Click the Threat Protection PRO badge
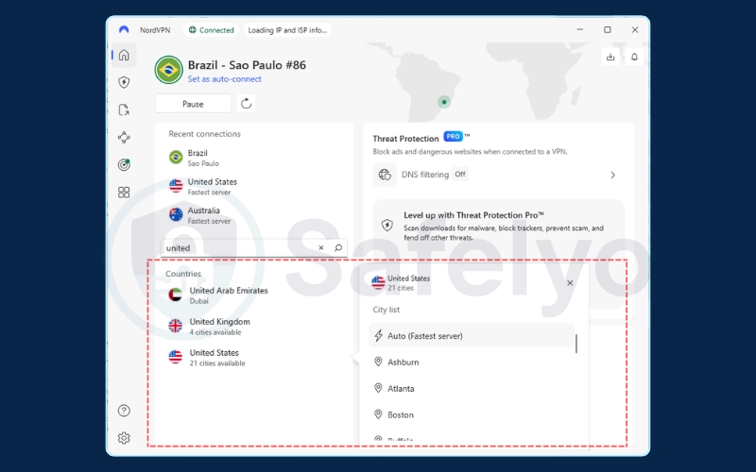Viewport: 756px width, 472px height. coord(454,137)
